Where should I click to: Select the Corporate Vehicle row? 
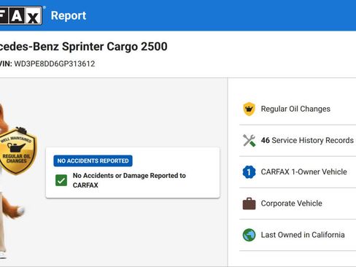pyautogui.click(x=298, y=204)
